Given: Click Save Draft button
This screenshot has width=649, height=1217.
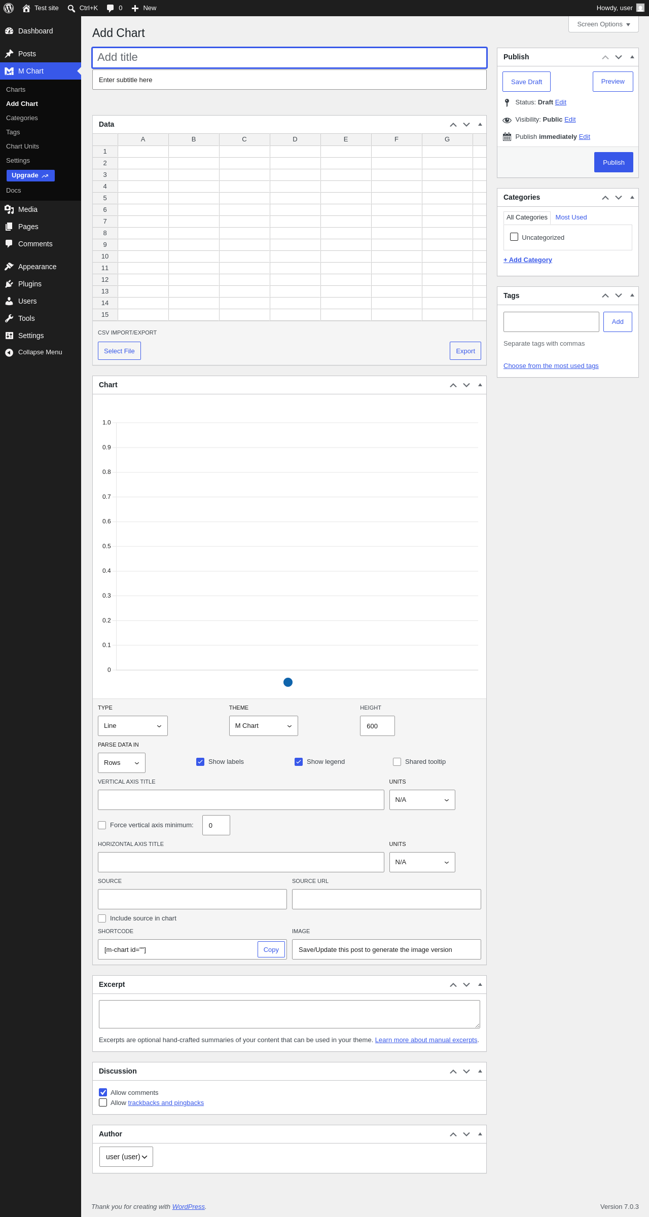Looking at the screenshot, I should tap(526, 82).
